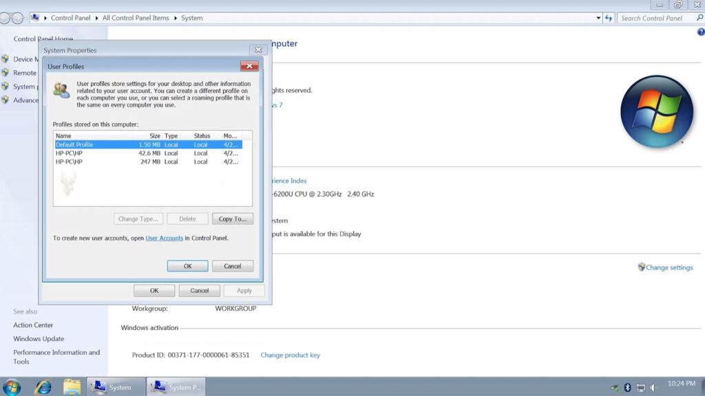The width and height of the screenshot is (705, 396).
Task: Click Cancel in System Properties dialog
Action: click(199, 291)
